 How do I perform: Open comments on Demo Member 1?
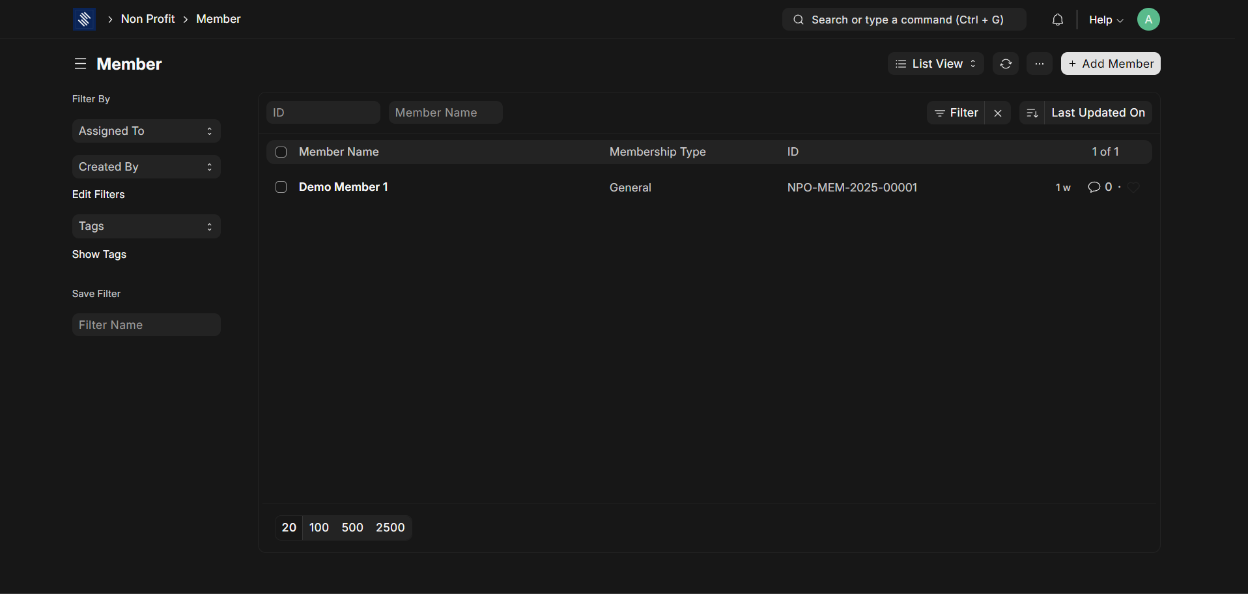(1094, 187)
